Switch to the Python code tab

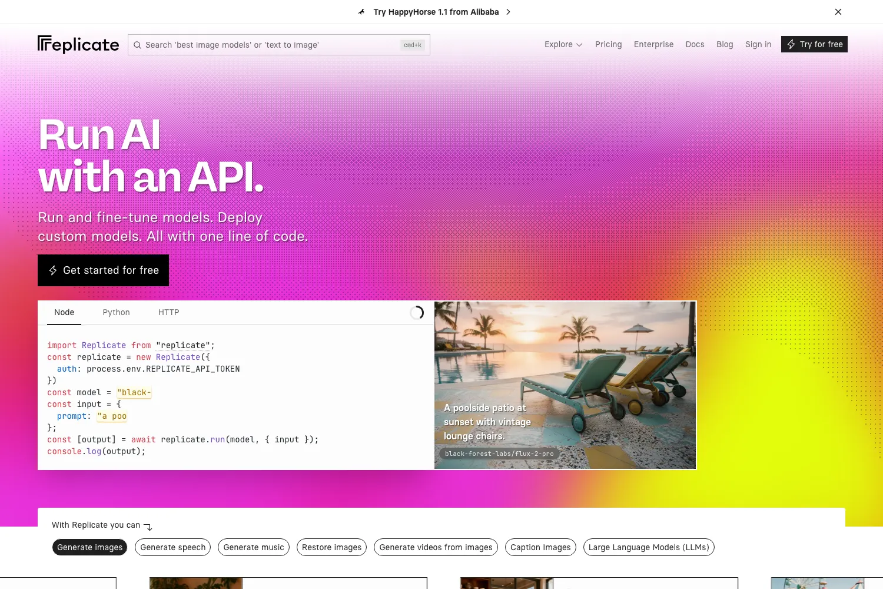pos(117,312)
